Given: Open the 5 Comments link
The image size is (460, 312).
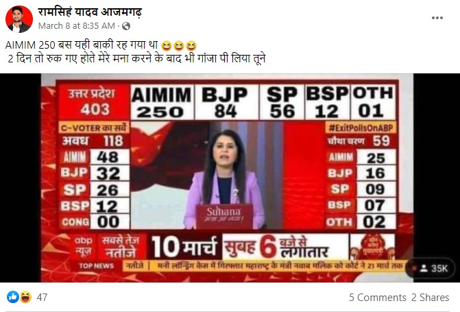Looking at the screenshot, I should (x=377, y=298).
